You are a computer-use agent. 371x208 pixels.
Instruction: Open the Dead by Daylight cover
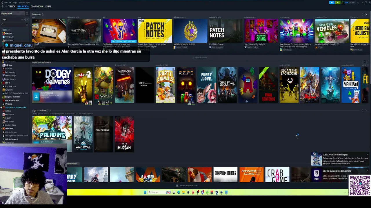(x=227, y=85)
